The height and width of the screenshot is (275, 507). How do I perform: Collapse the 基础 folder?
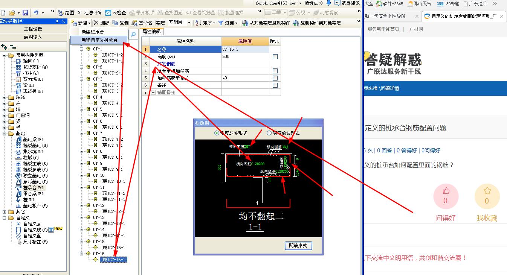click(x=5, y=134)
